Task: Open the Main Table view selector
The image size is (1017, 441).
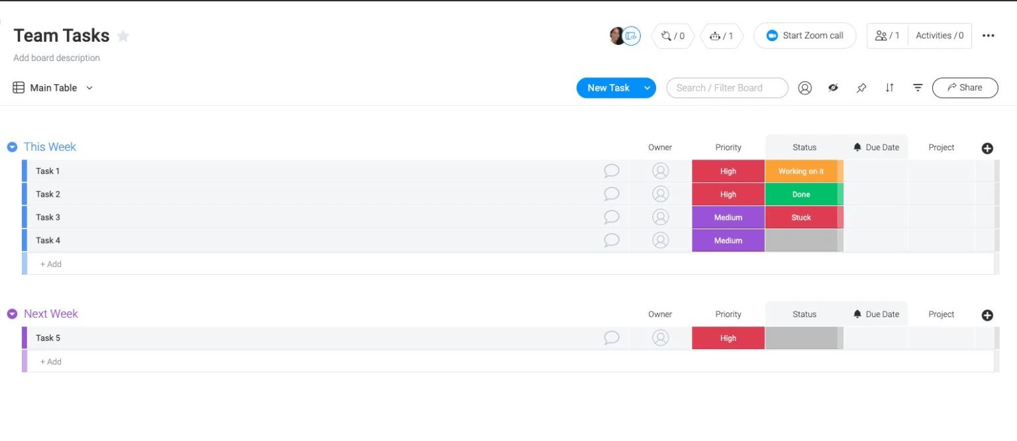Action: click(53, 87)
